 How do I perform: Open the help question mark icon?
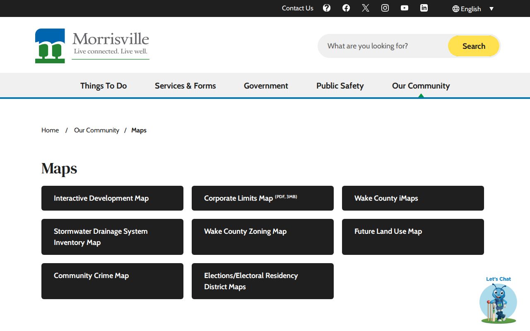coord(327,8)
